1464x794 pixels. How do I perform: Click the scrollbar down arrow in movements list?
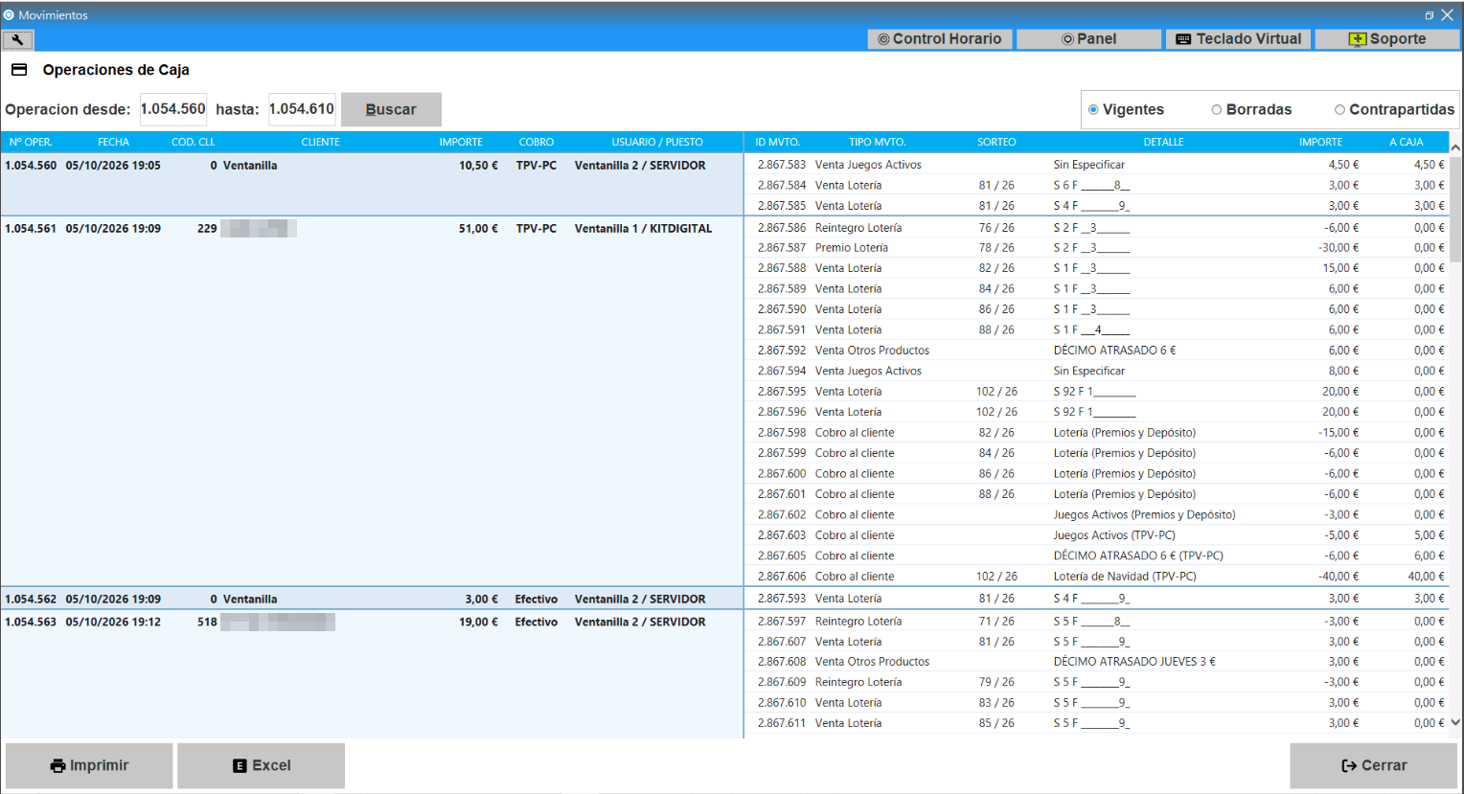click(x=1455, y=723)
